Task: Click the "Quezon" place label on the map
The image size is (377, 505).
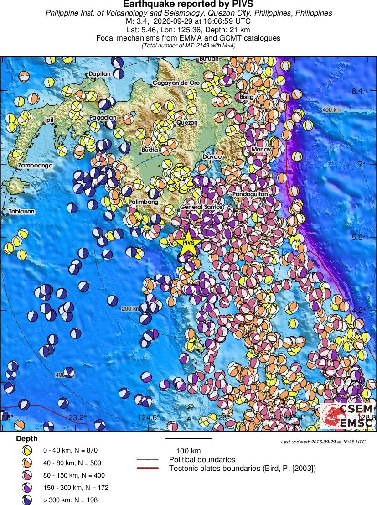Action: [x=187, y=123]
